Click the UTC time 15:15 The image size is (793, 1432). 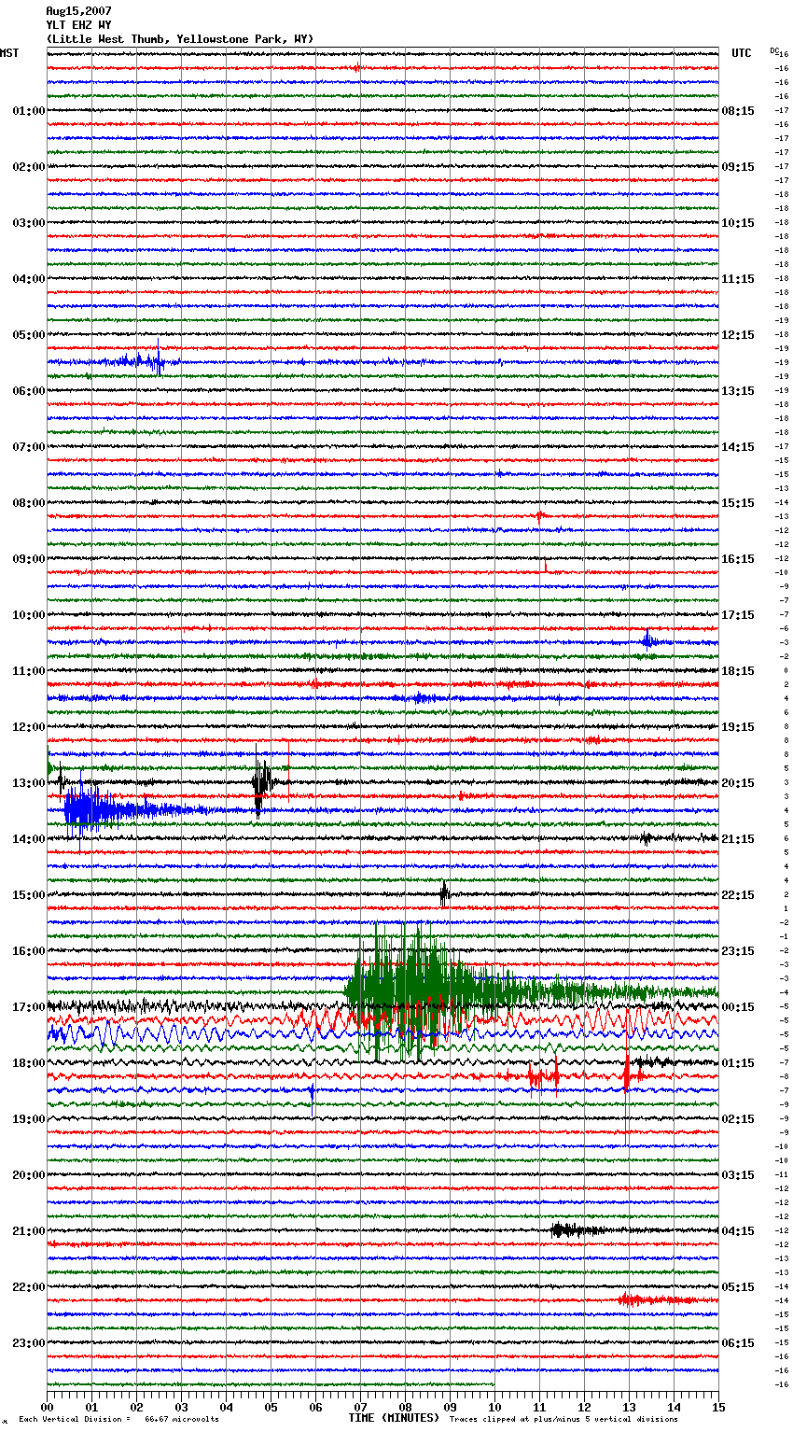point(738,503)
